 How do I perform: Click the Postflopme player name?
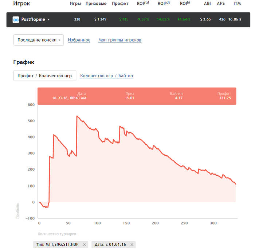[34, 20]
